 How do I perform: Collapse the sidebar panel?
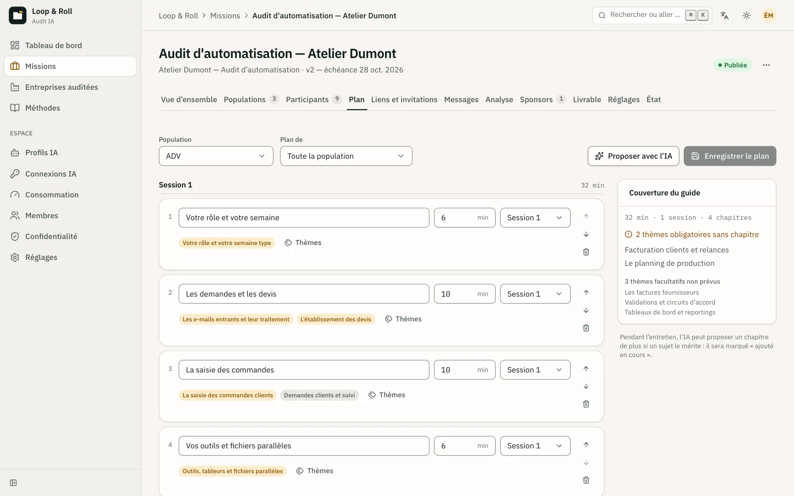click(x=13, y=483)
